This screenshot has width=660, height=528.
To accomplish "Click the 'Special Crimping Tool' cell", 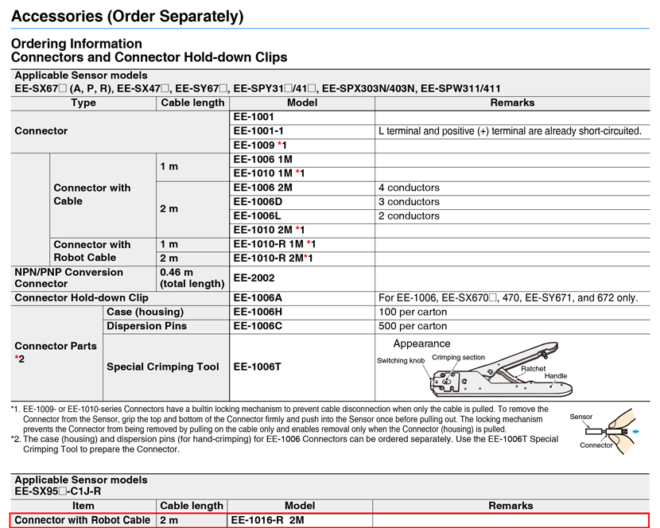I will coord(166,367).
